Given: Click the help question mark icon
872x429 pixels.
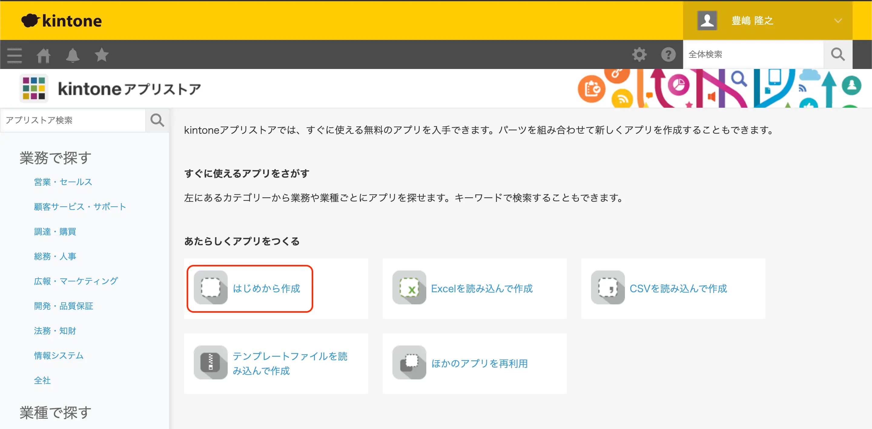Looking at the screenshot, I should [x=668, y=54].
